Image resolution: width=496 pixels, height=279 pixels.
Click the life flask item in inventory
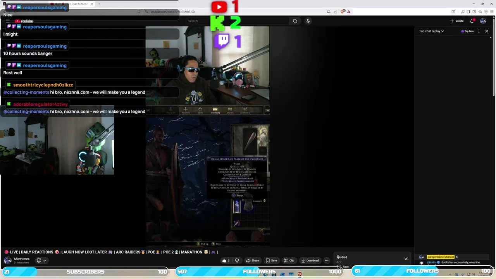point(236,207)
